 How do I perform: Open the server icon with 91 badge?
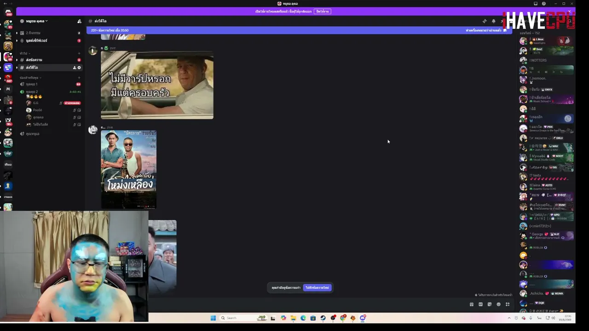click(8, 24)
